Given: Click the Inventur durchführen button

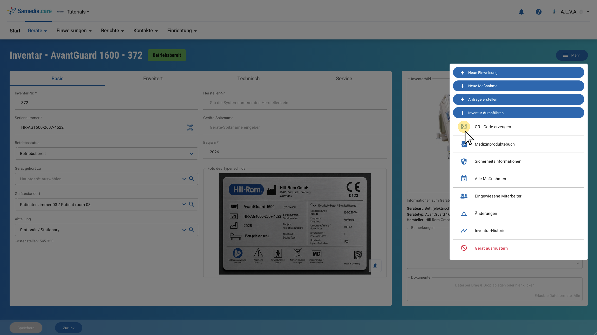Looking at the screenshot, I should 519,113.
